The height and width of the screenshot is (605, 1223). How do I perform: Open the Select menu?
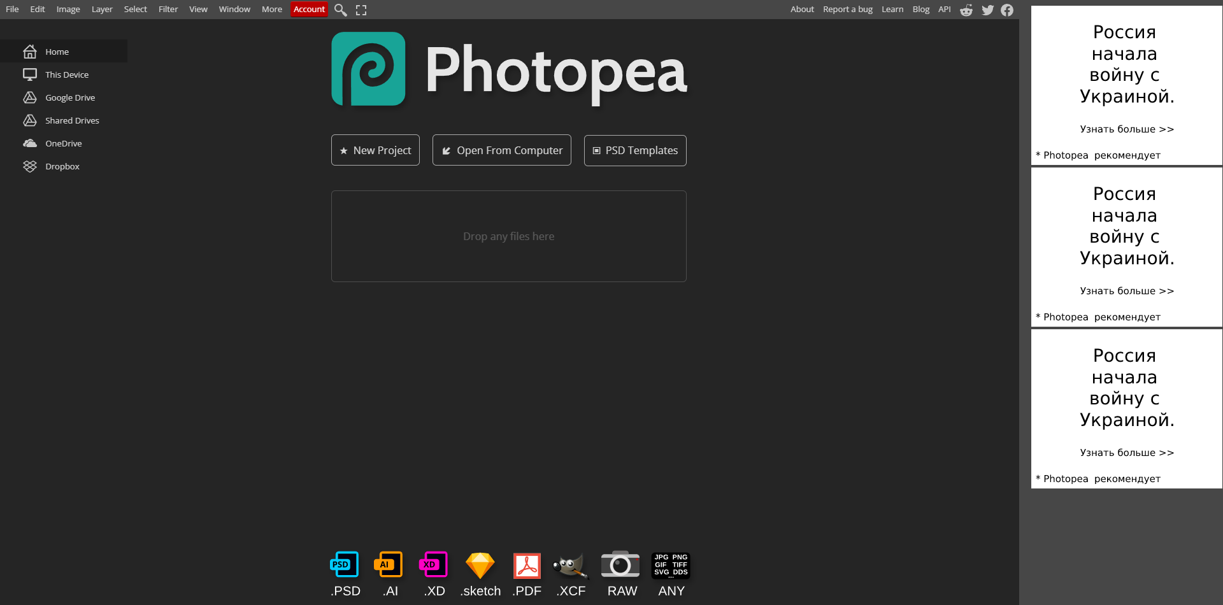point(135,10)
